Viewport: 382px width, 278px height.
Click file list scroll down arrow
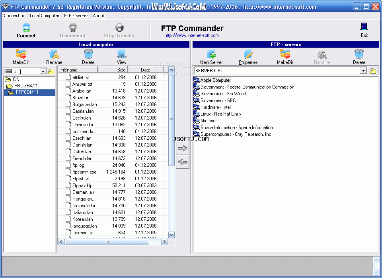[171, 235]
